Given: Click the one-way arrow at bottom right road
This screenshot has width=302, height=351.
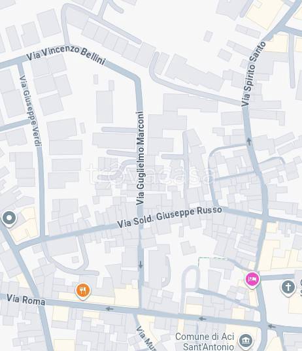Looking at the screenshot, I should (x=272, y=326).
